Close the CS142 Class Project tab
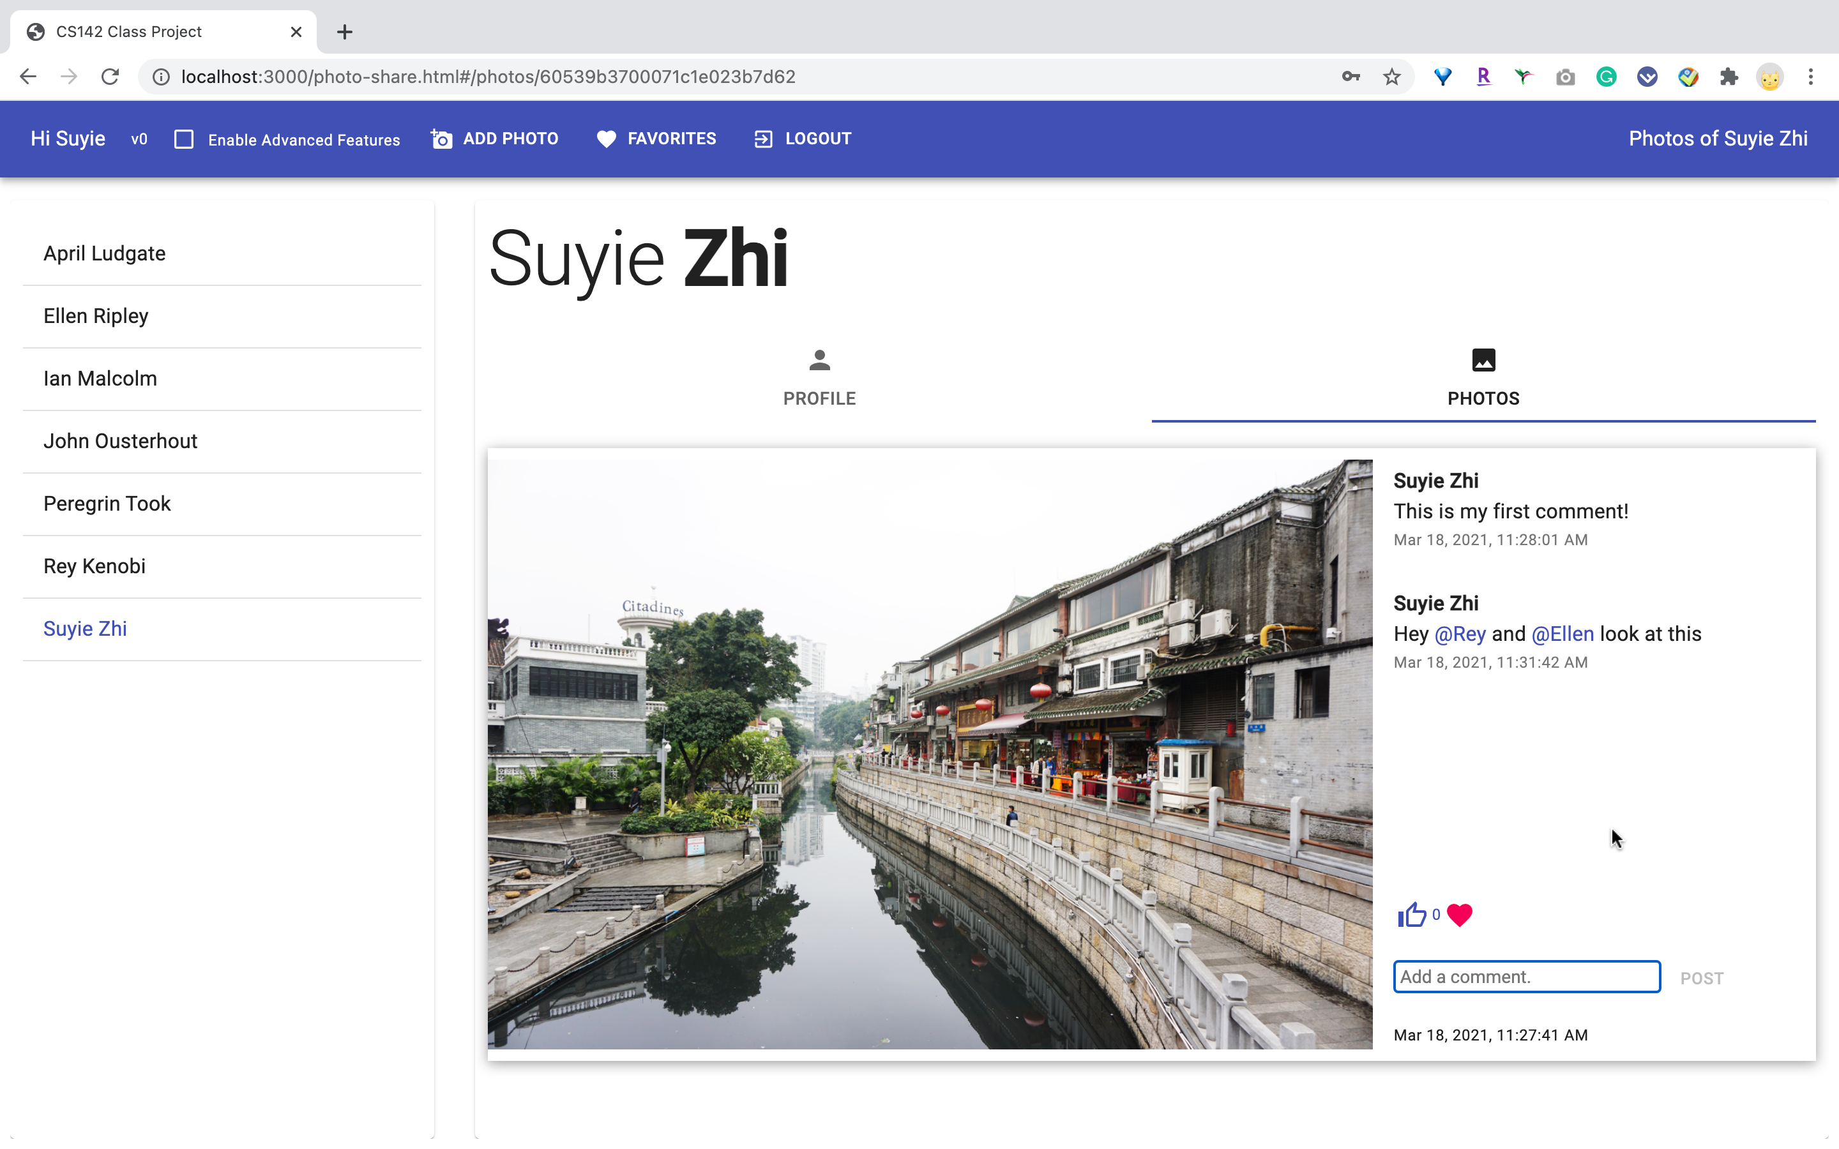Image resolution: width=1839 pixels, height=1149 pixels. click(296, 32)
